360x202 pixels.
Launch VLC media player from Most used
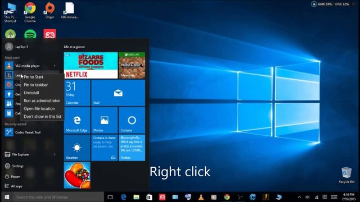click(28, 66)
